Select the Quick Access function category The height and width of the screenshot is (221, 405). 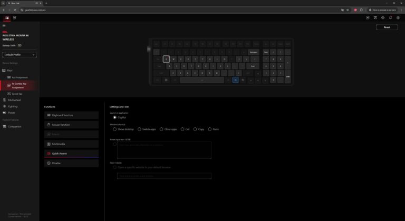click(72, 154)
